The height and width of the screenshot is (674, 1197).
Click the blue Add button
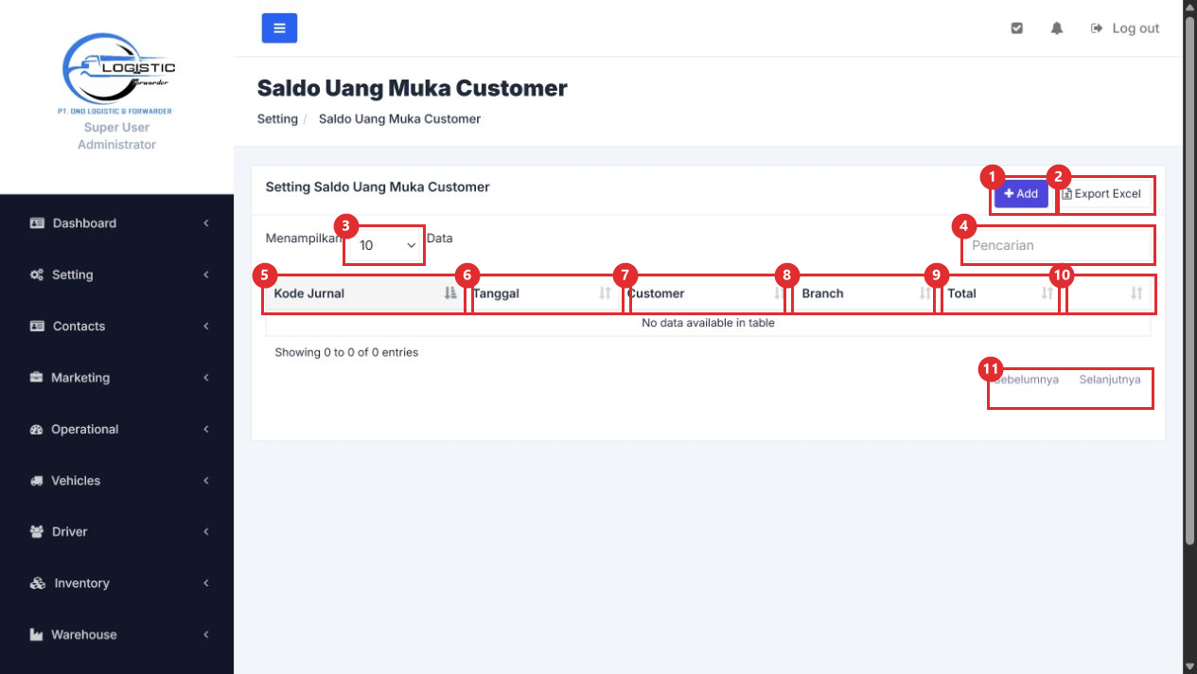[x=1021, y=193]
